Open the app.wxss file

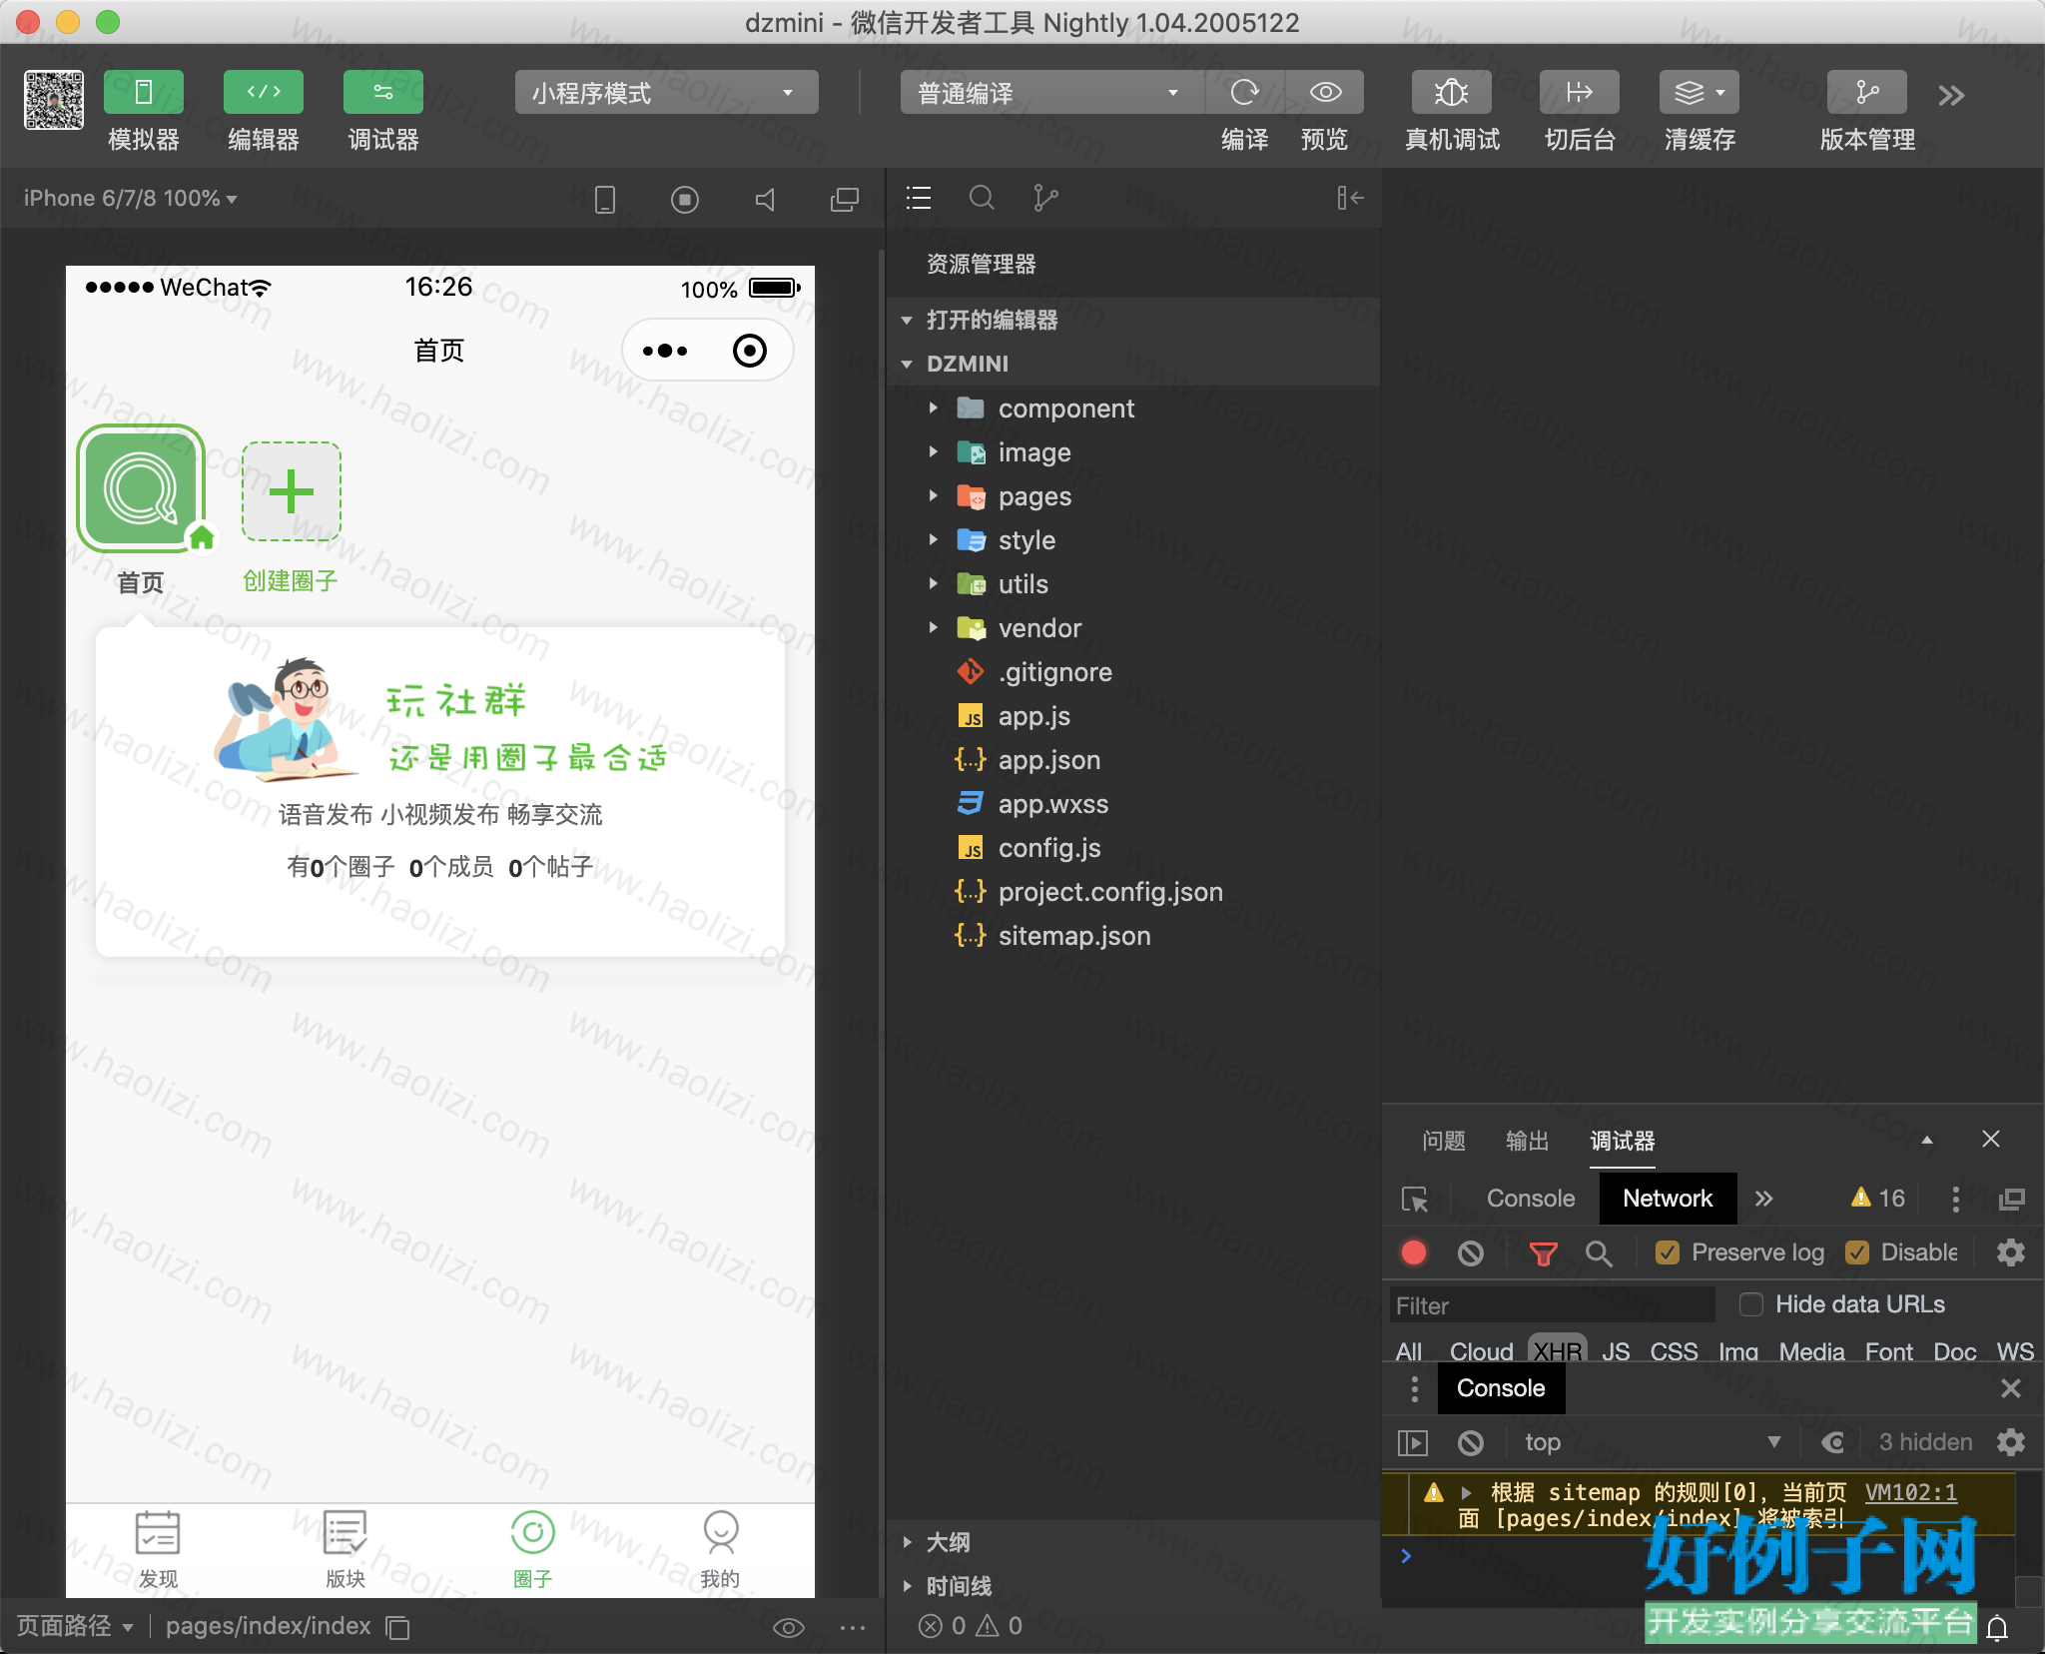(x=1133, y=804)
